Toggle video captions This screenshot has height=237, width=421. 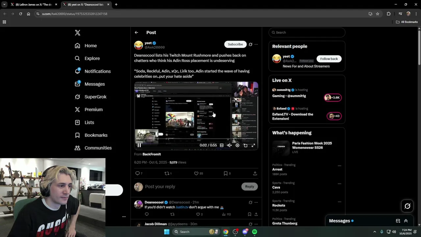[x=222, y=145]
